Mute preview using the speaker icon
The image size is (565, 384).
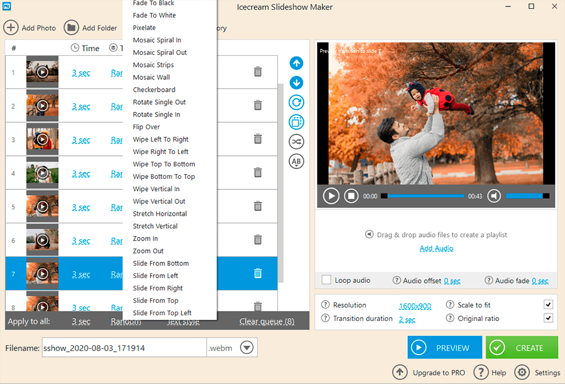(494, 196)
